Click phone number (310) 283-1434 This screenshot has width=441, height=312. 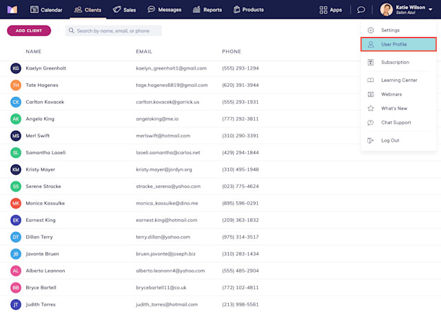pos(240,254)
